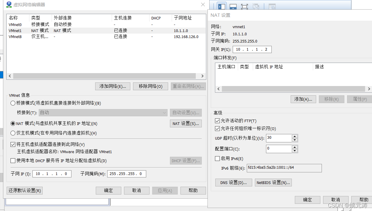Image resolution: width=372 pixels, height=211 pixels.
Task: Click 属性(P) in port forwarding
Action: point(359,99)
